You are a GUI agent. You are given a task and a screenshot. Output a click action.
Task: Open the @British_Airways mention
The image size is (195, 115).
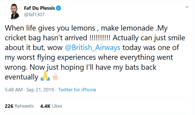93,48
